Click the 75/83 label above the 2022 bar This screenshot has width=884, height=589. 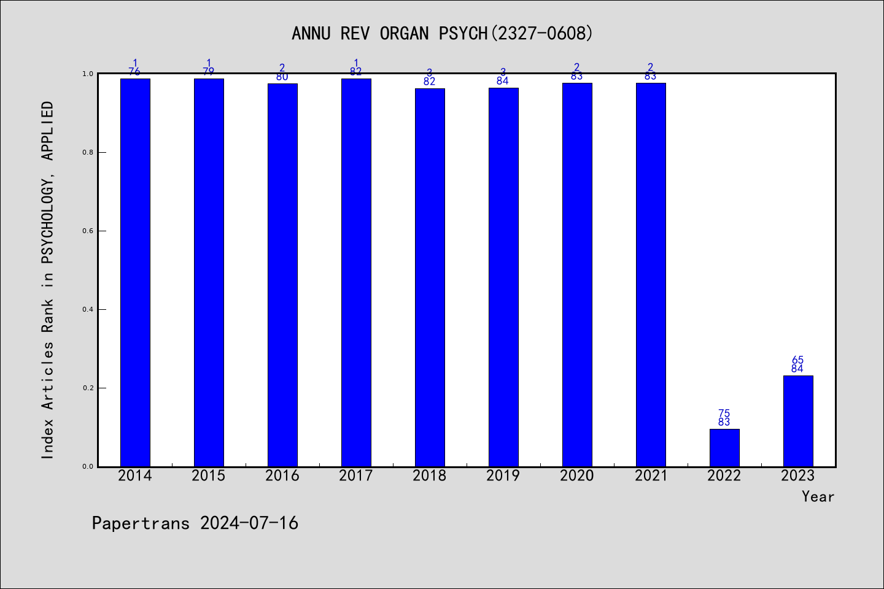coord(724,418)
